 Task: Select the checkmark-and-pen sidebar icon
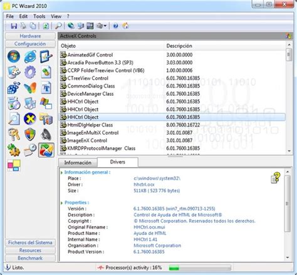click(46, 56)
